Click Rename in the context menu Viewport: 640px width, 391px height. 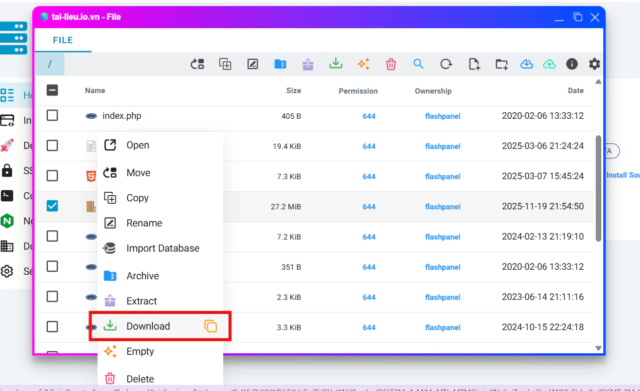(144, 223)
